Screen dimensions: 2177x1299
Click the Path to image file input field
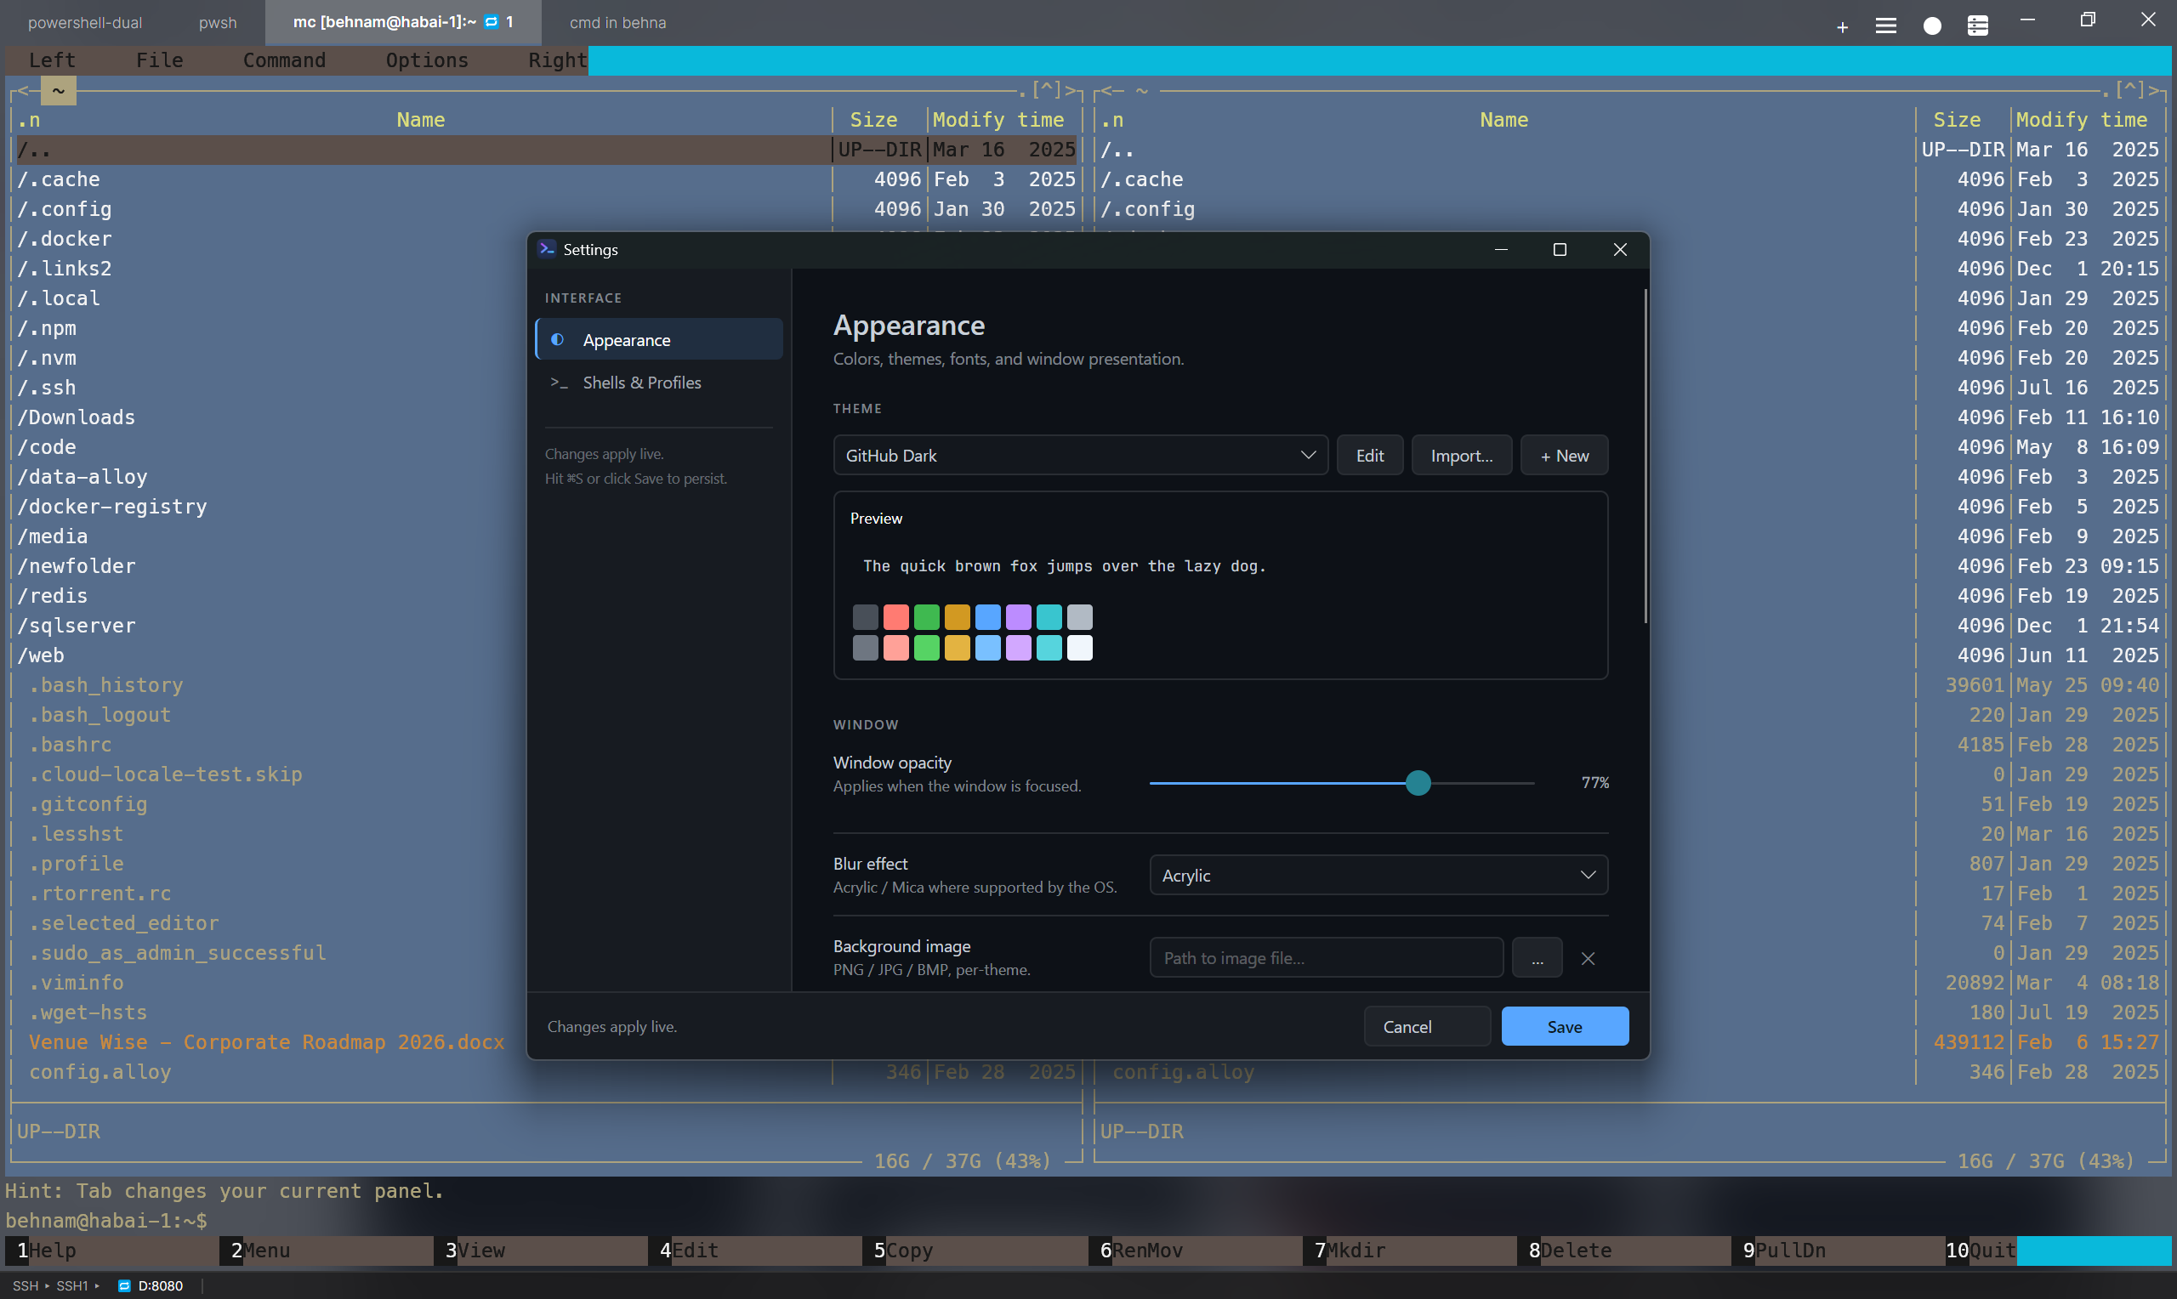point(1326,958)
